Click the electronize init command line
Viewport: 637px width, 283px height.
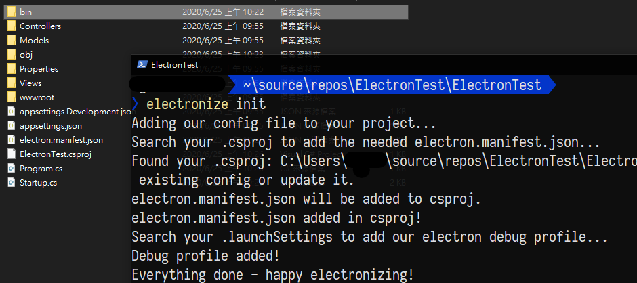206,104
